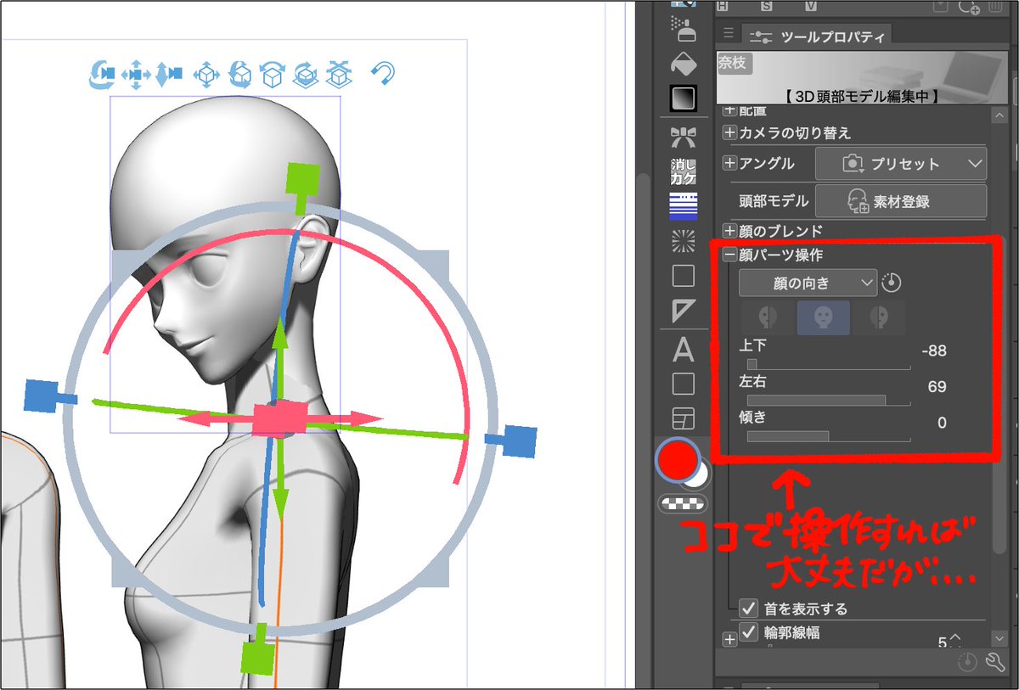This screenshot has height=690, width=1019.
Task: Toggle the 輪郭線幅 checkbox
Action: coord(748,632)
